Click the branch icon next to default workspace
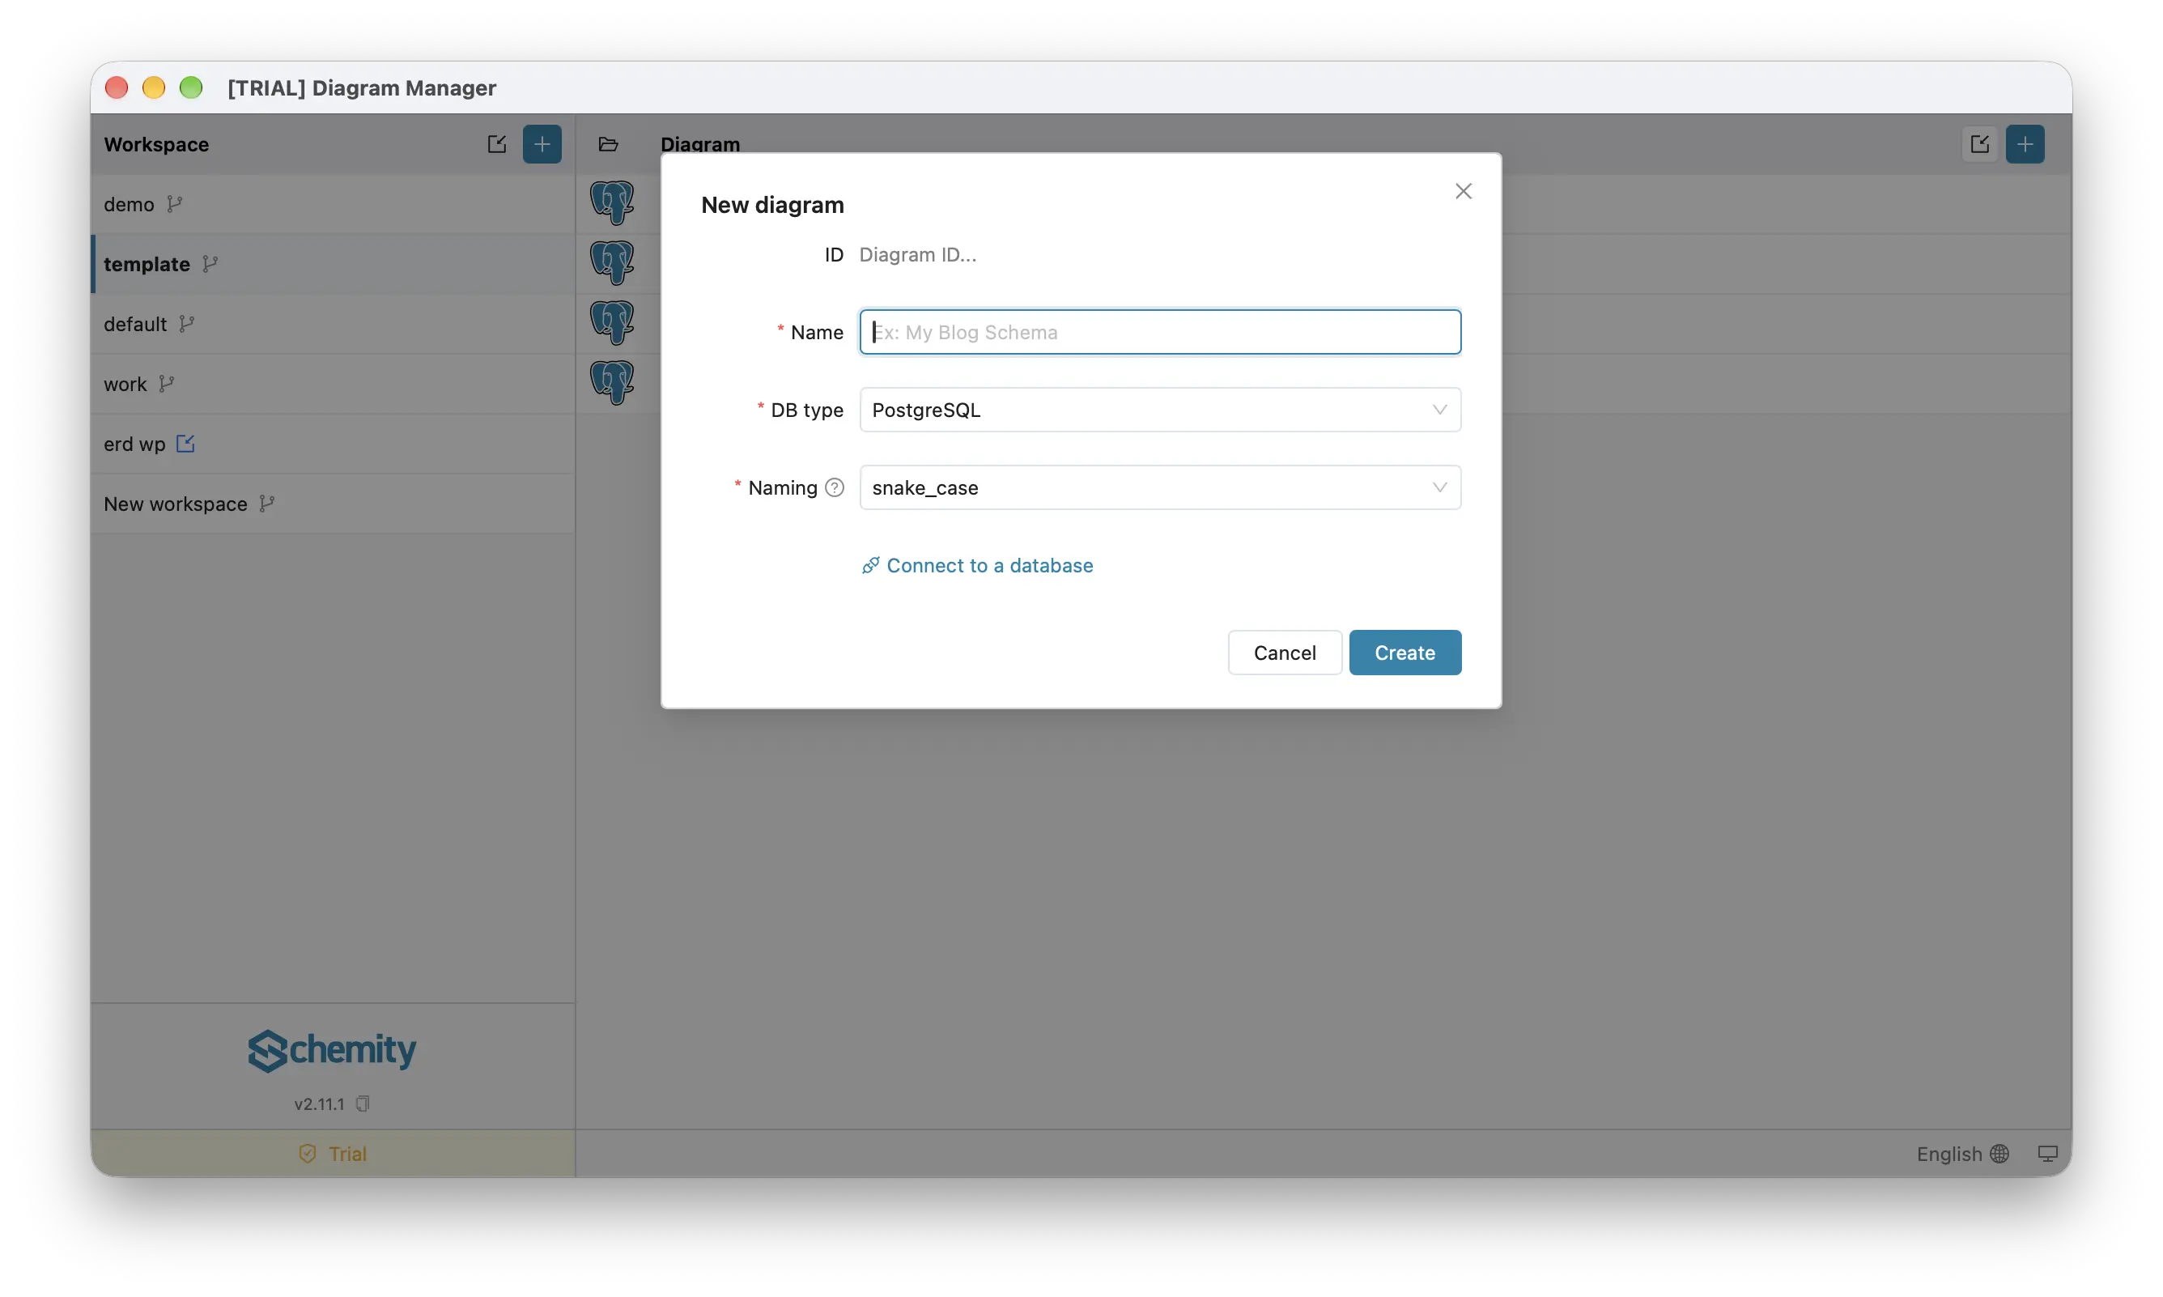Viewport: 2163px width, 1297px height. 186,324
